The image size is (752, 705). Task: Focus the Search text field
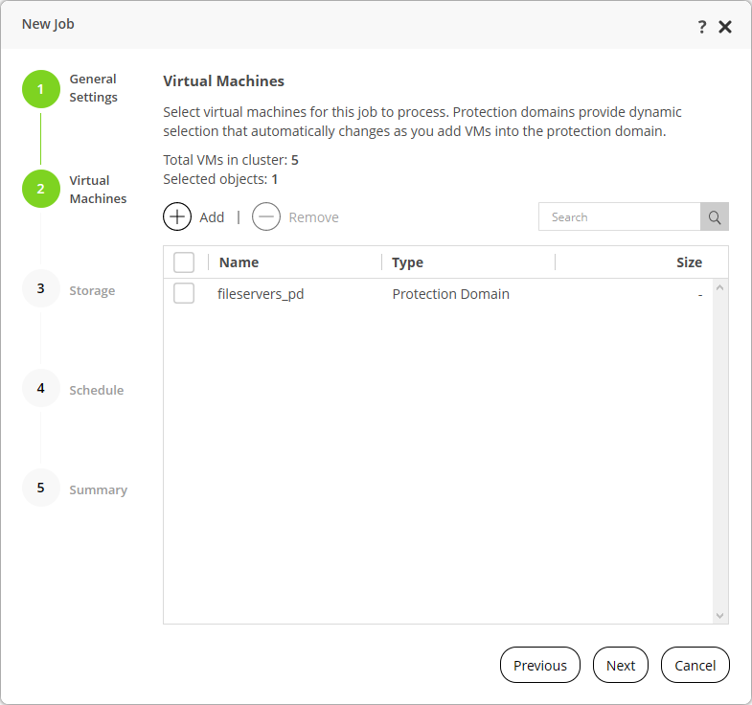619,217
